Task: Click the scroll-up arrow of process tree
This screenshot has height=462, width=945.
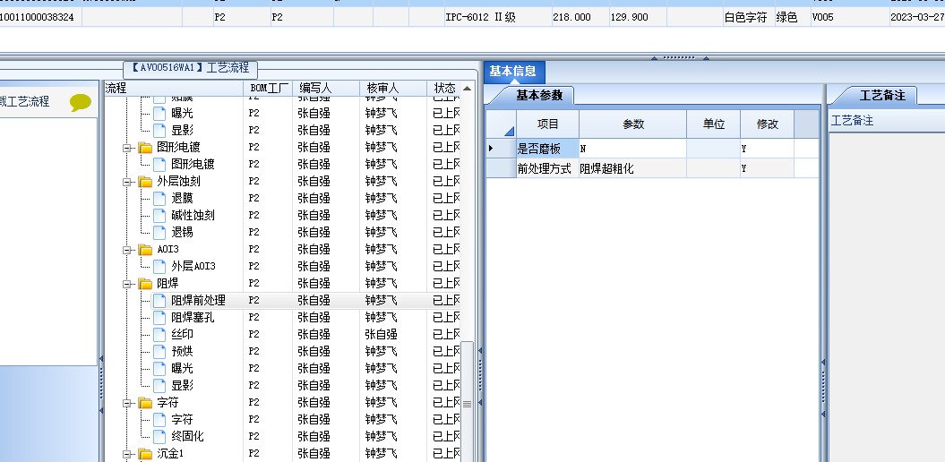Action: [467, 89]
